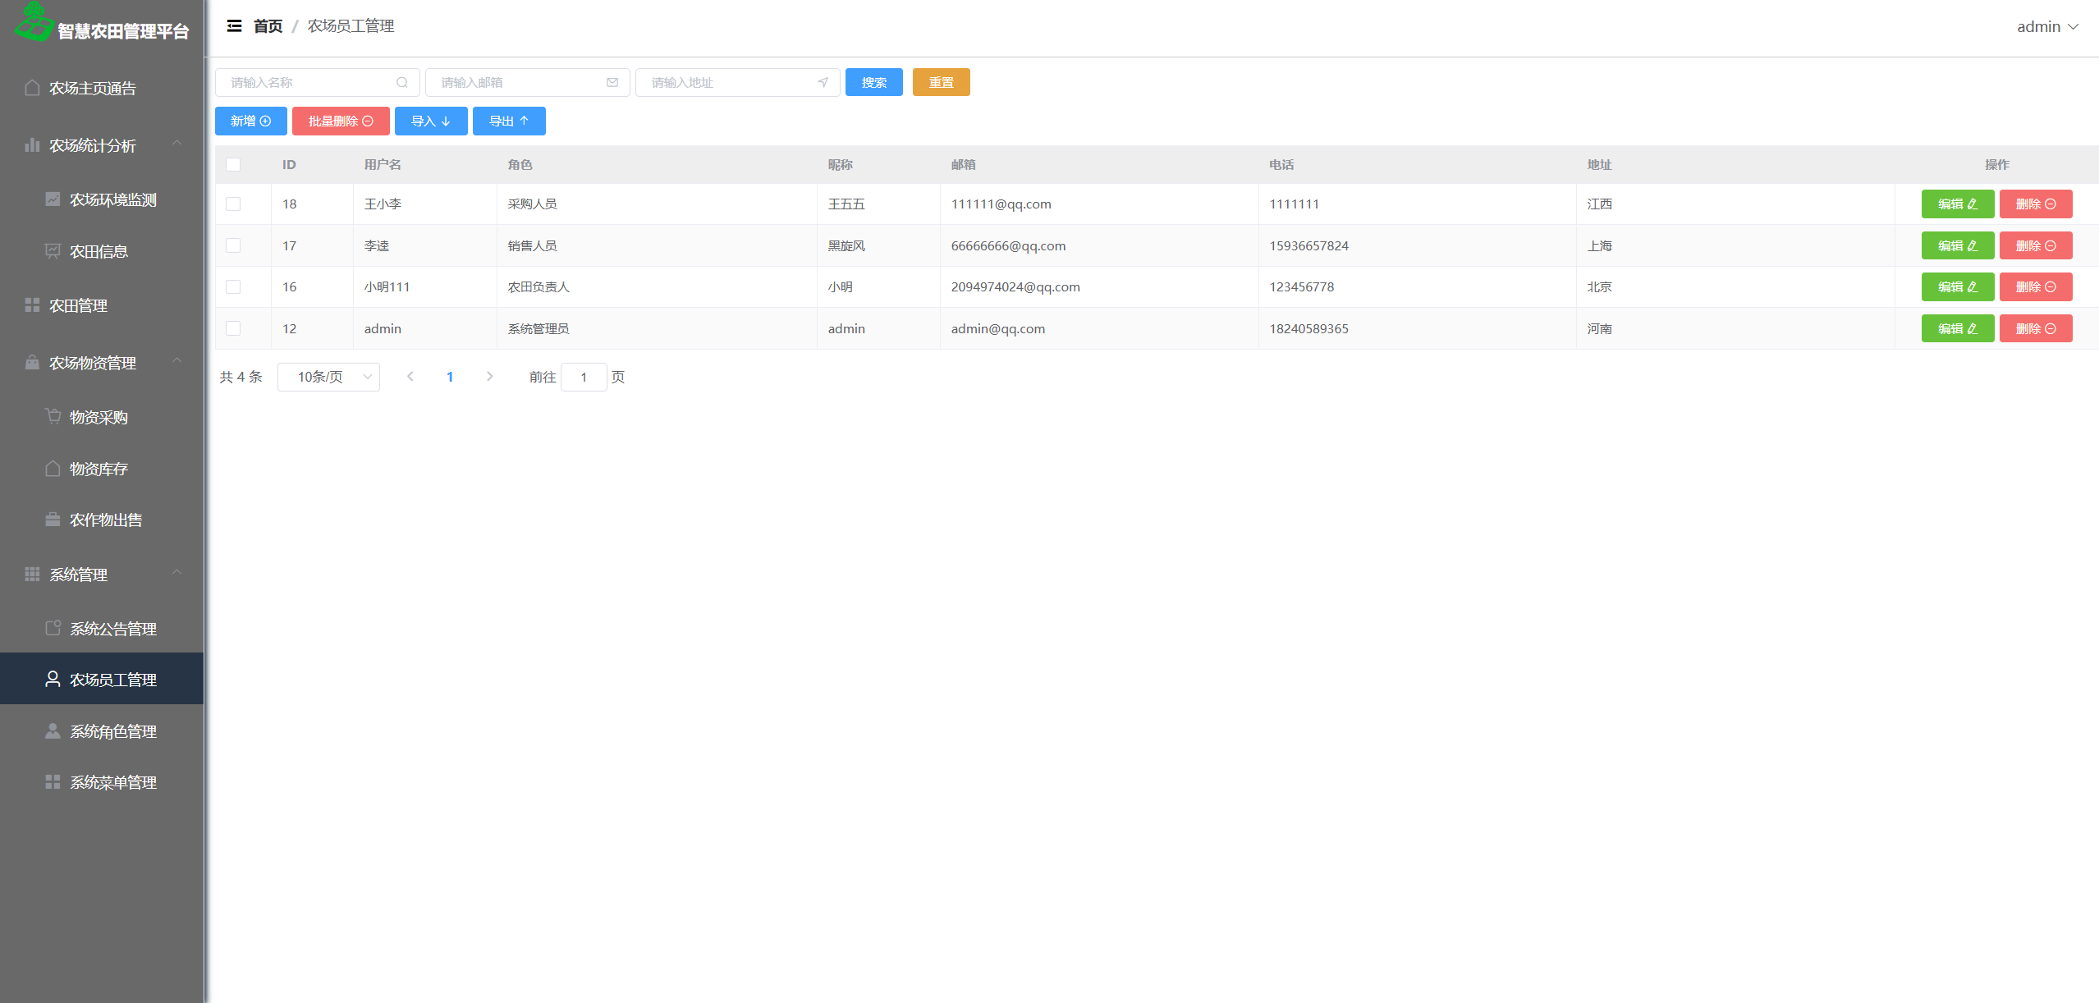Click the 农场主页通告 home icon

click(x=32, y=88)
